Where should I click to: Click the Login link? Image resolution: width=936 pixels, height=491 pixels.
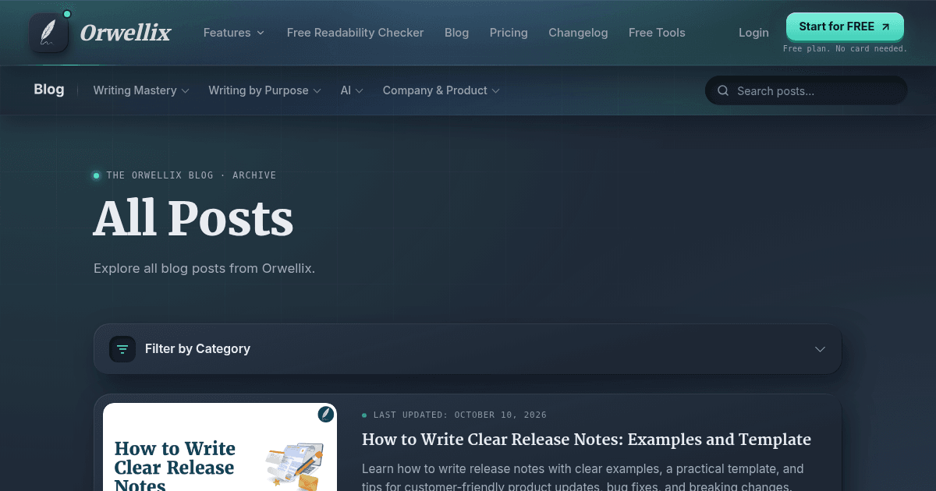click(753, 33)
